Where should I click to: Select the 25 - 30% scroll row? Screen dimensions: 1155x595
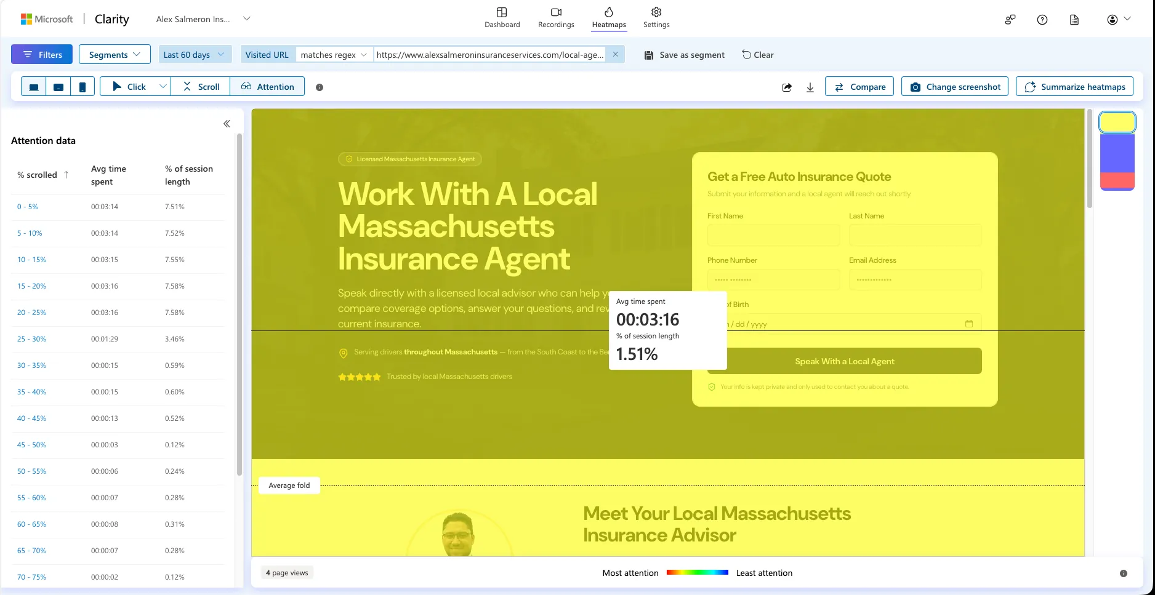click(118, 339)
